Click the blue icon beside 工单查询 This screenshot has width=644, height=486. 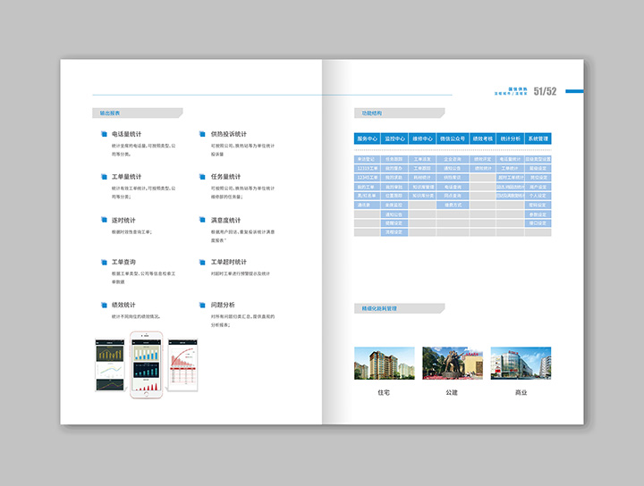pyautogui.click(x=104, y=263)
